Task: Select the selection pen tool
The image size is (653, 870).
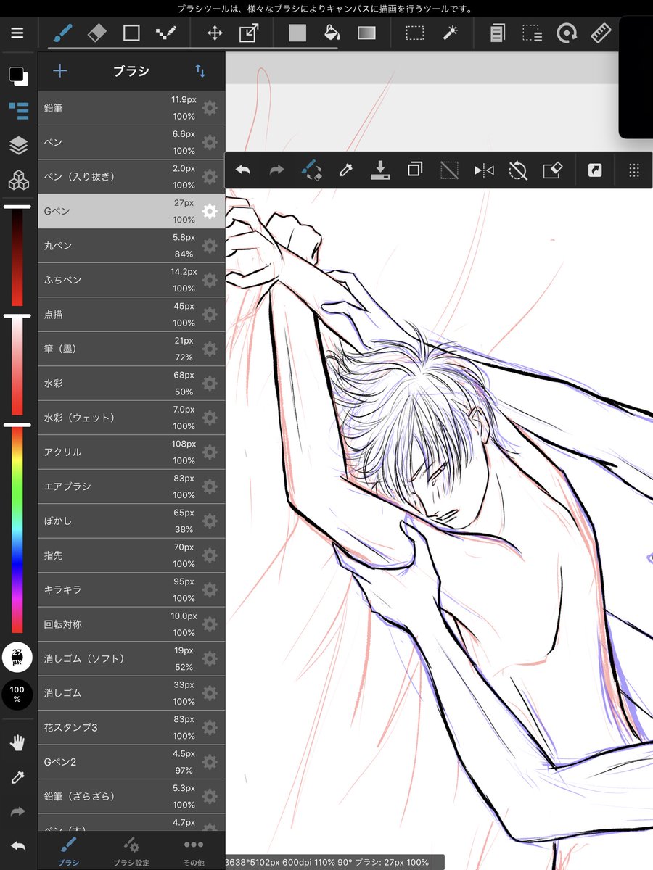Action: [x=532, y=33]
